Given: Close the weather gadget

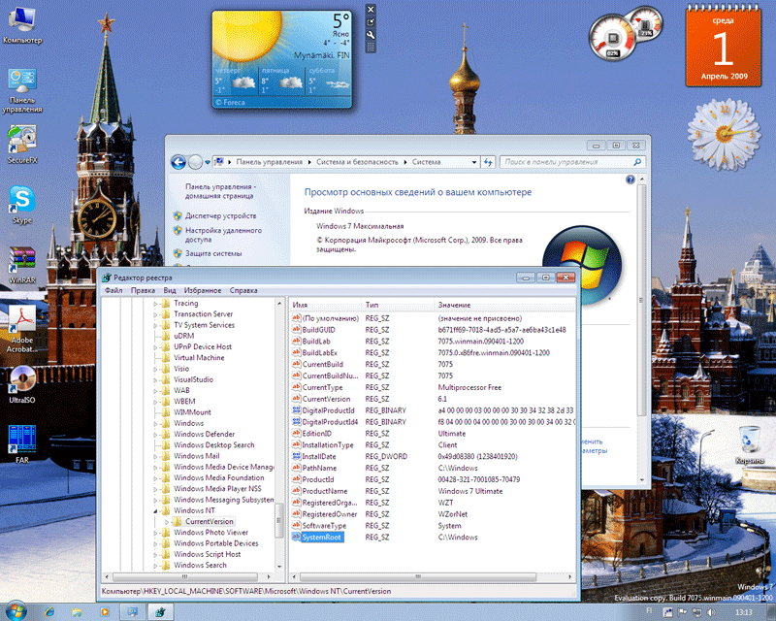Looking at the screenshot, I should [371, 10].
